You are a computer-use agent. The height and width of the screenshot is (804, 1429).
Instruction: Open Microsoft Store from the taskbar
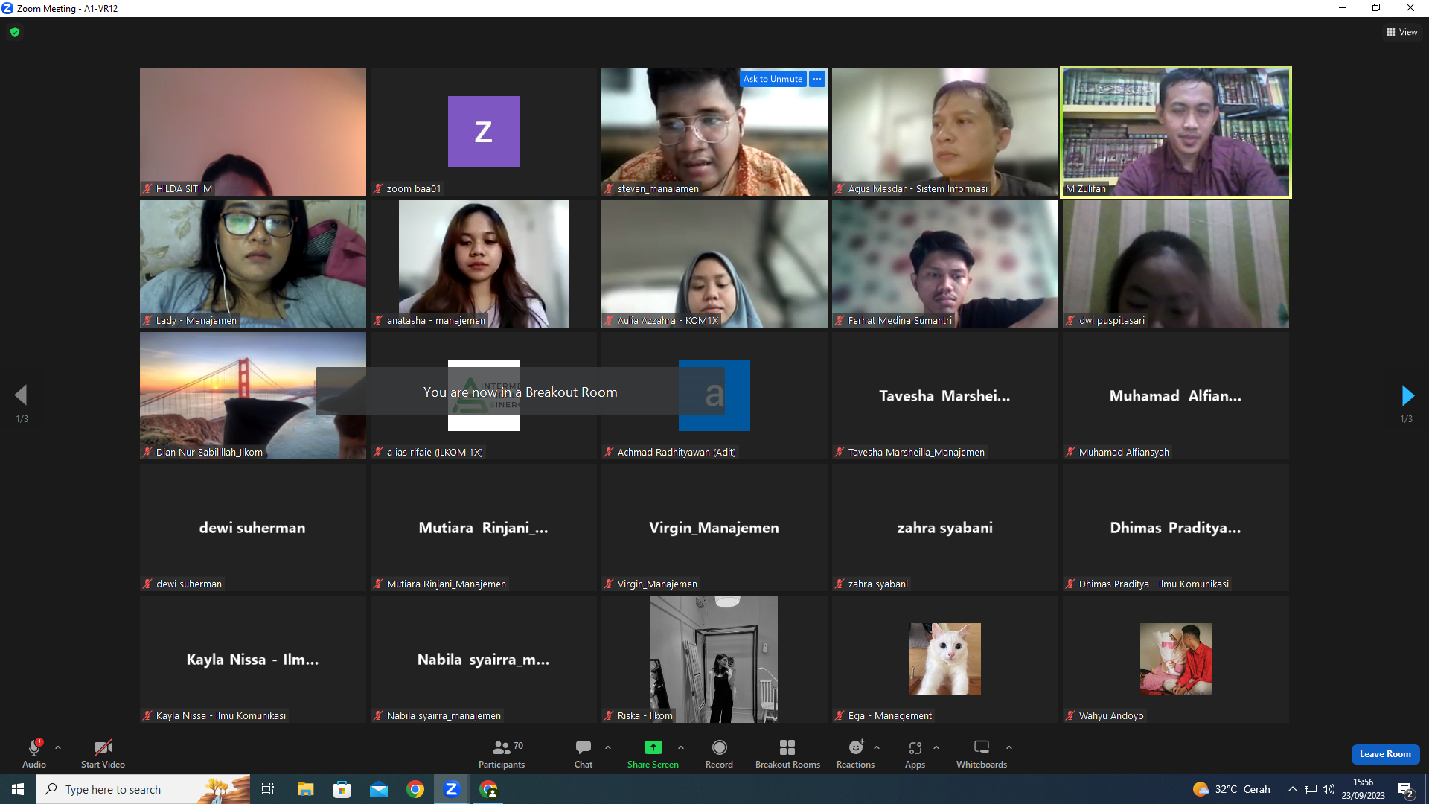[x=342, y=789]
